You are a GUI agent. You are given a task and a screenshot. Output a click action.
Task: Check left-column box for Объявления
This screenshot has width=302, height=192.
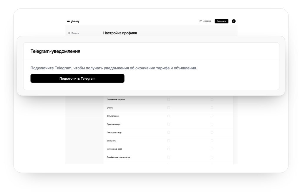click(169, 116)
